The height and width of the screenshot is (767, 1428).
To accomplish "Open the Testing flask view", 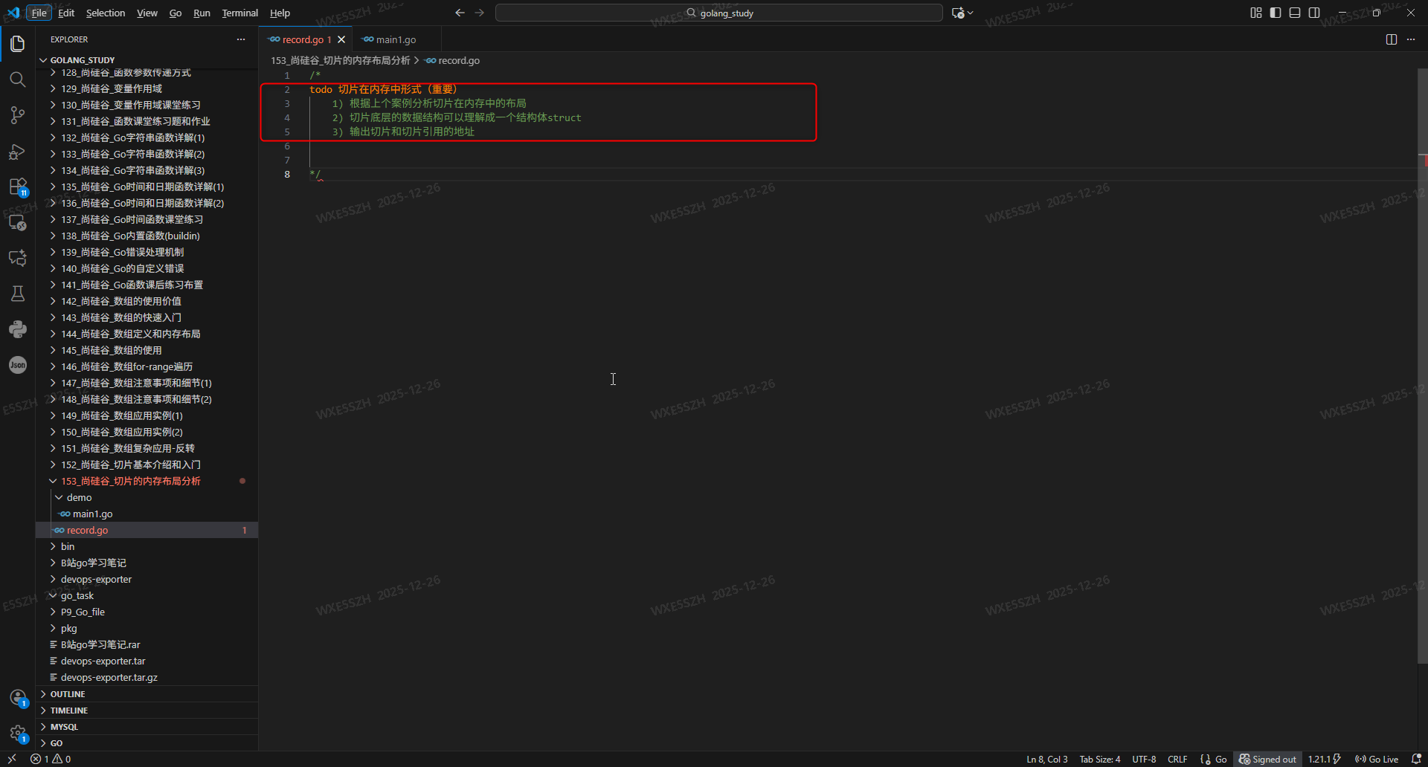I will (x=18, y=294).
